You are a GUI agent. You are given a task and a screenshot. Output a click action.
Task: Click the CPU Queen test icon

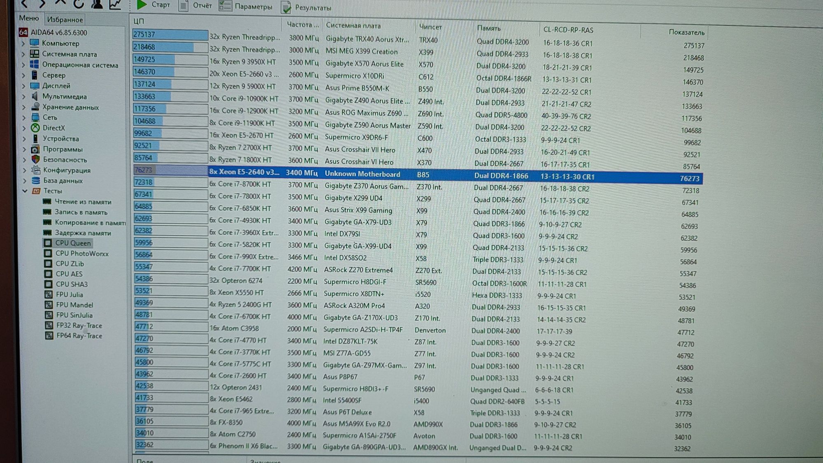pyautogui.click(x=48, y=243)
